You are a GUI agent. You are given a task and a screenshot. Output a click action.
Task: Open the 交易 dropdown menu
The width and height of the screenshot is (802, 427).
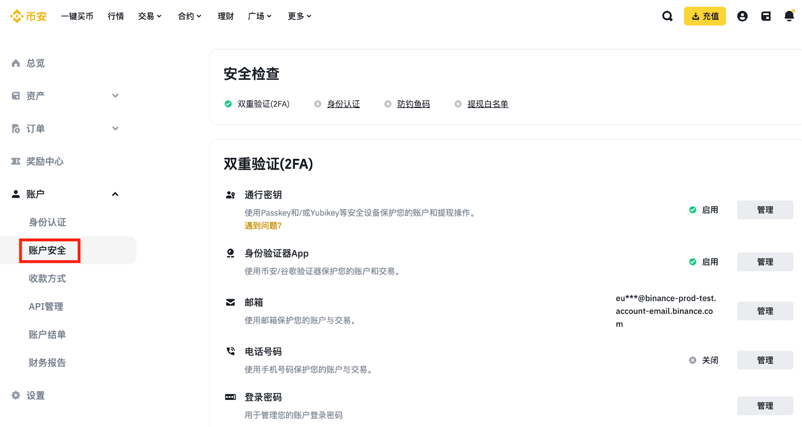pos(149,16)
